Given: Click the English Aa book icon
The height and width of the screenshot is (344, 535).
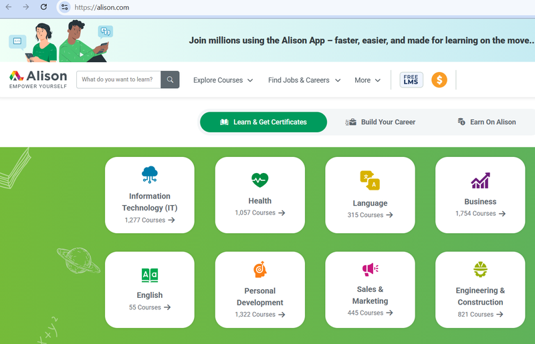Looking at the screenshot, I should click(150, 275).
